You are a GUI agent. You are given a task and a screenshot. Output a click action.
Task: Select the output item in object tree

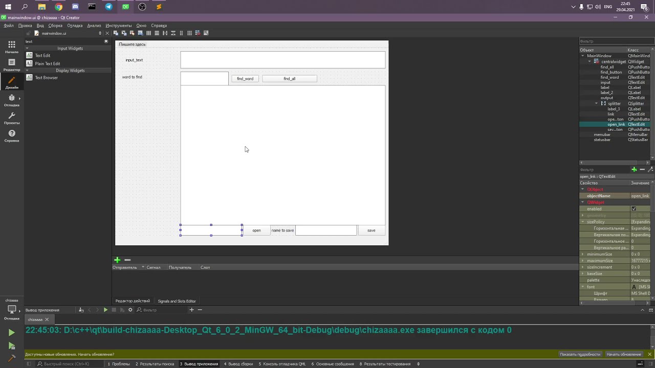(x=607, y=98)
